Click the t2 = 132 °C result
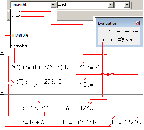Screen dimensions: 144x130 coord(126,122)
